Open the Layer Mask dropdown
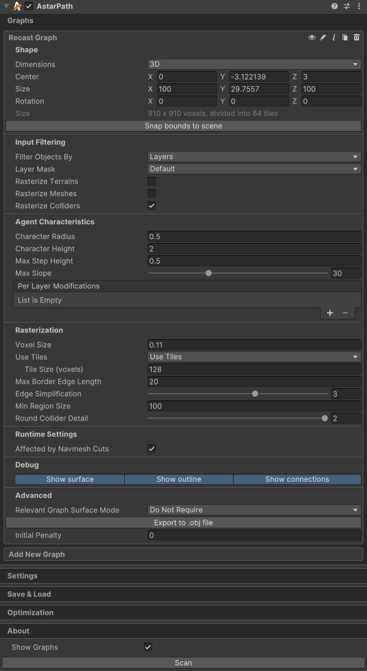This screenshot has width=367, height=671. click(x=254, y=169)
